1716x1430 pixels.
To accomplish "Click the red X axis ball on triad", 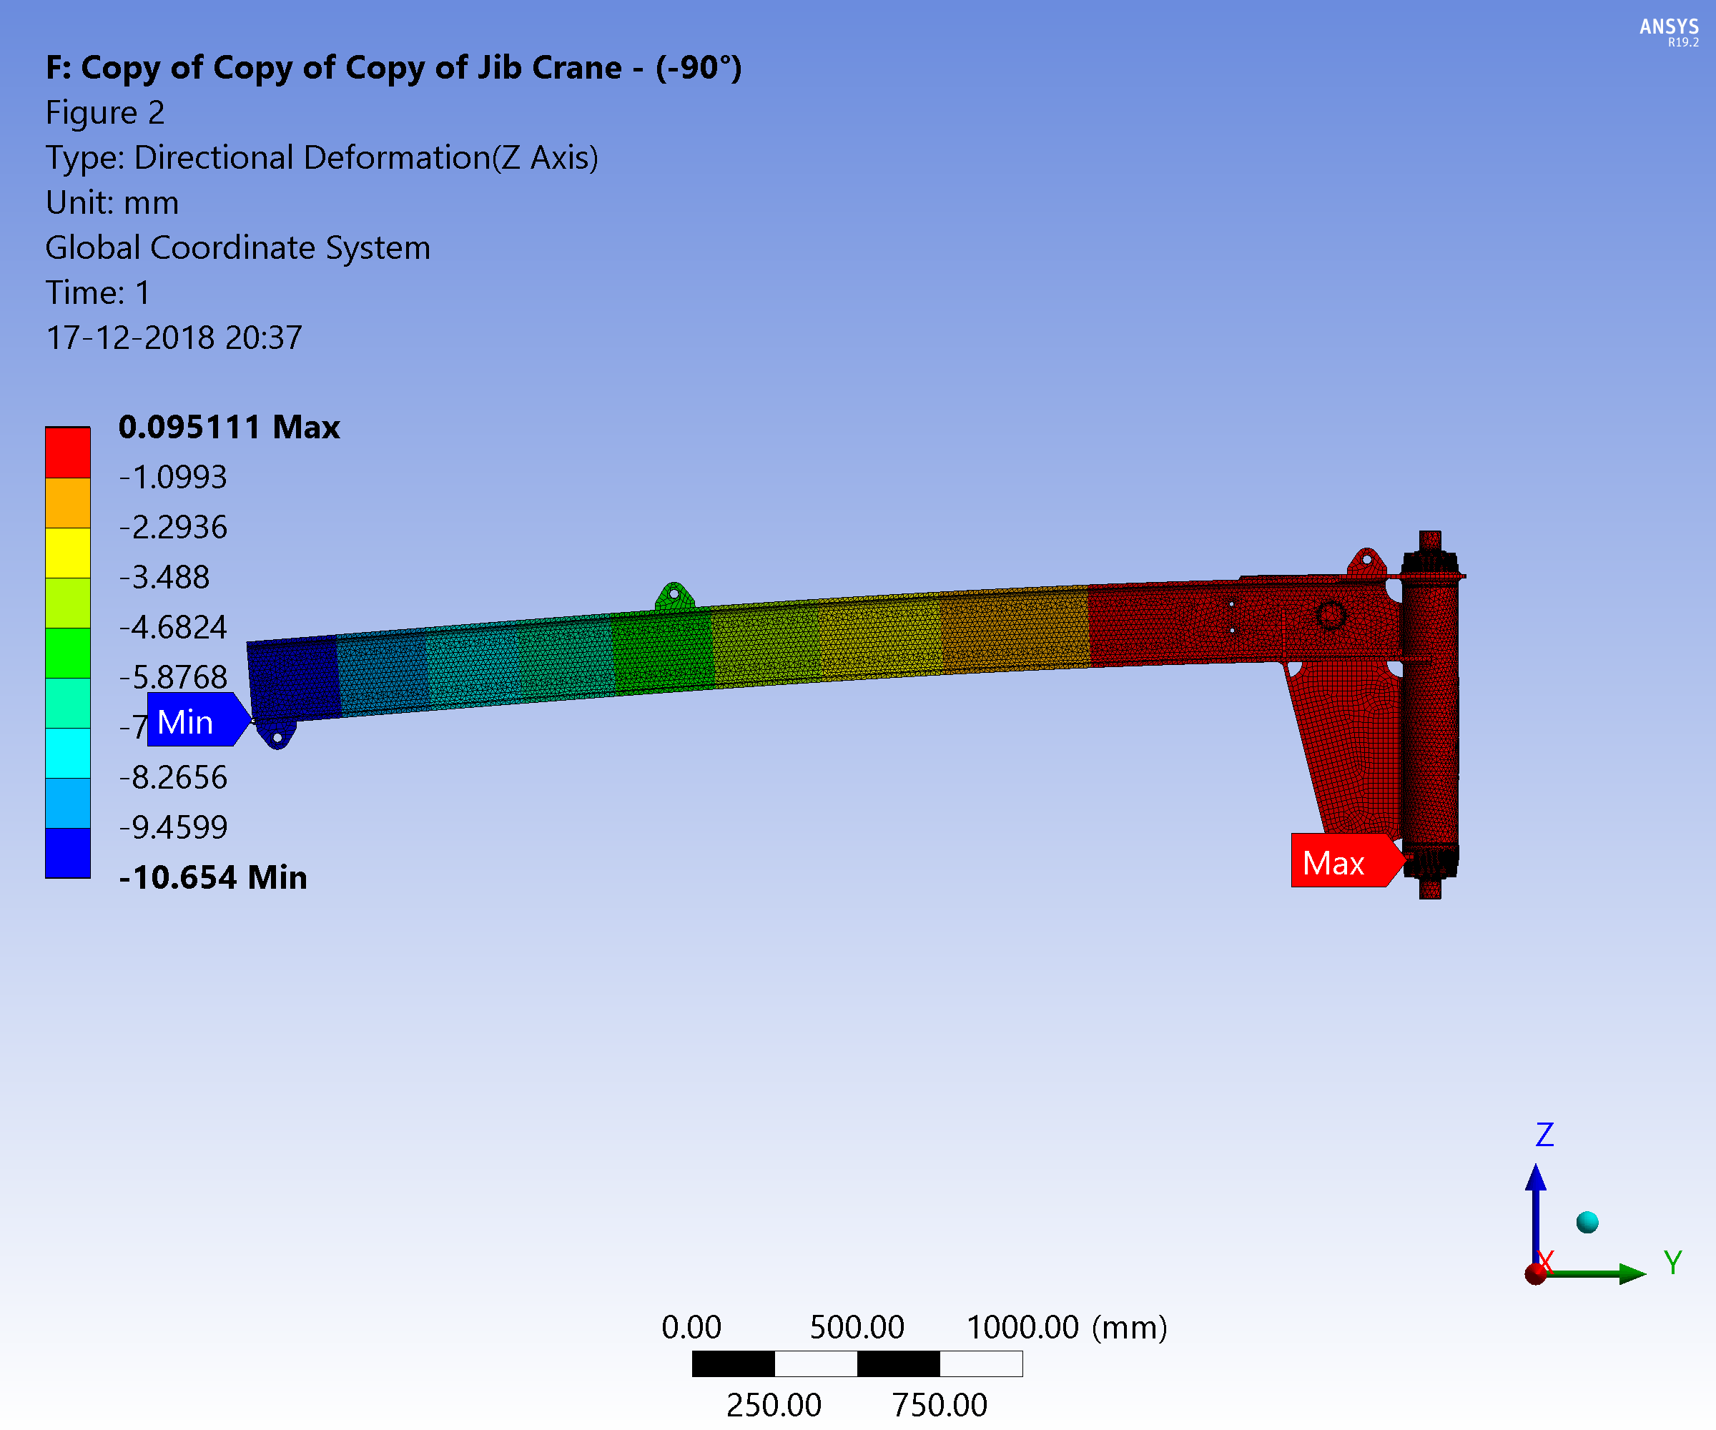I will [1535, 1273].
